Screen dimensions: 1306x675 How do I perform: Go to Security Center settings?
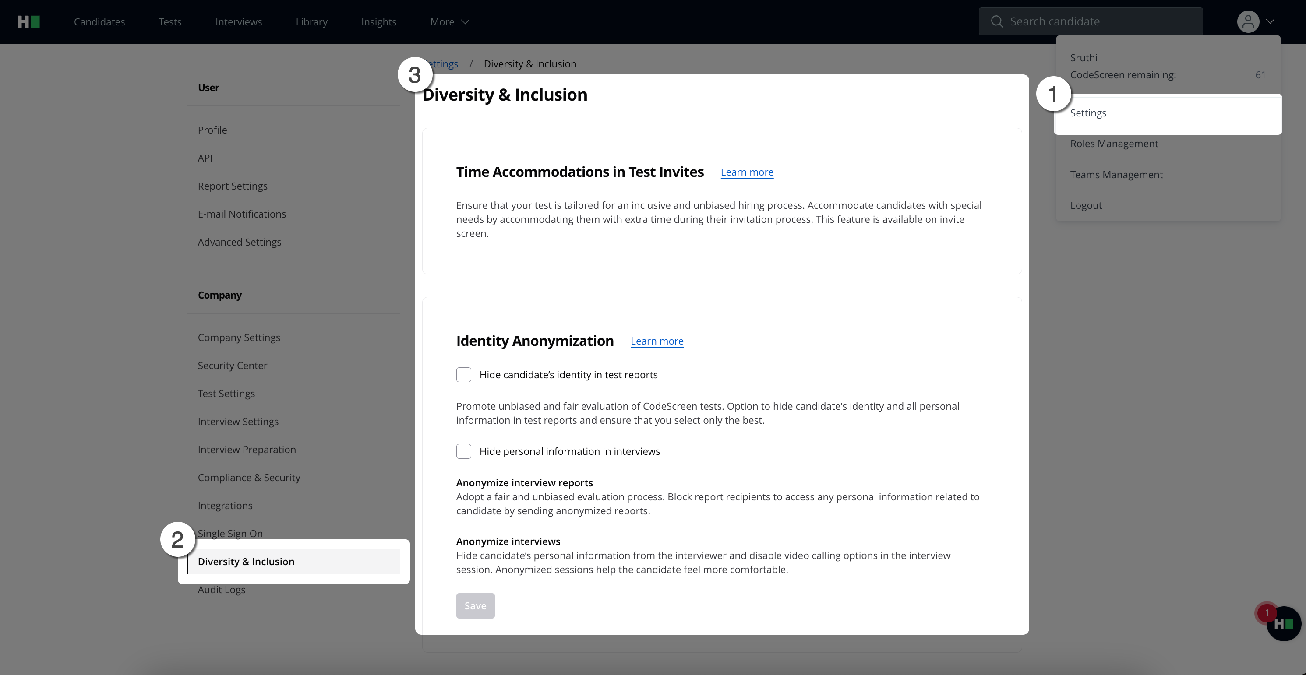pos(232,366)
